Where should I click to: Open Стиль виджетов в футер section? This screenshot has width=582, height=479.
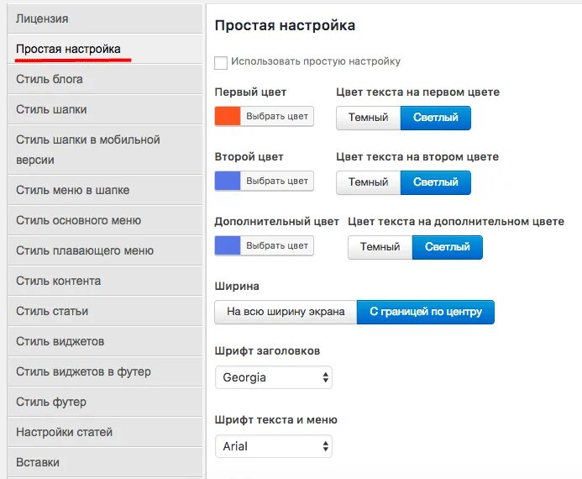click(x=105, y=371)
